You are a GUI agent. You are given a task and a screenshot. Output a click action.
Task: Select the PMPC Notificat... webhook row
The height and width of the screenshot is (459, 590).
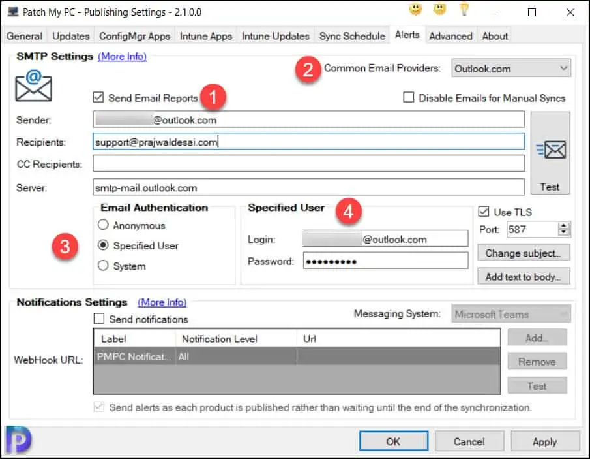coord(297,356)
